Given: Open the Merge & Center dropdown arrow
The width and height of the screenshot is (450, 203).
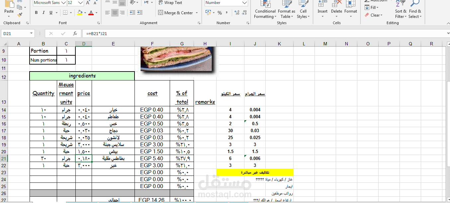Looking at the screenshot, I should pyautogui.click(x=197, y=13).
